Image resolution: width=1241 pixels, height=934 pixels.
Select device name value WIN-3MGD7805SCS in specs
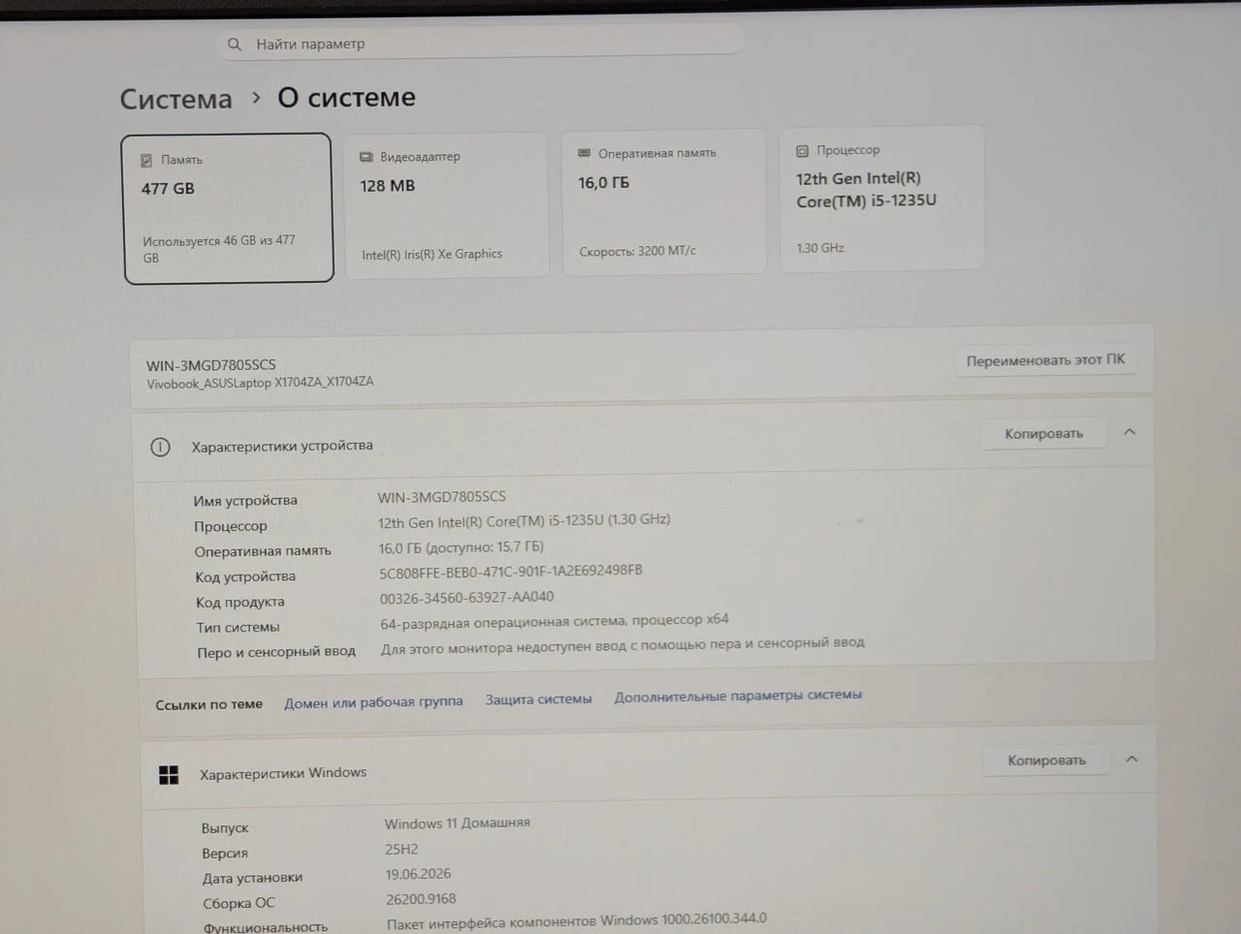441,497
